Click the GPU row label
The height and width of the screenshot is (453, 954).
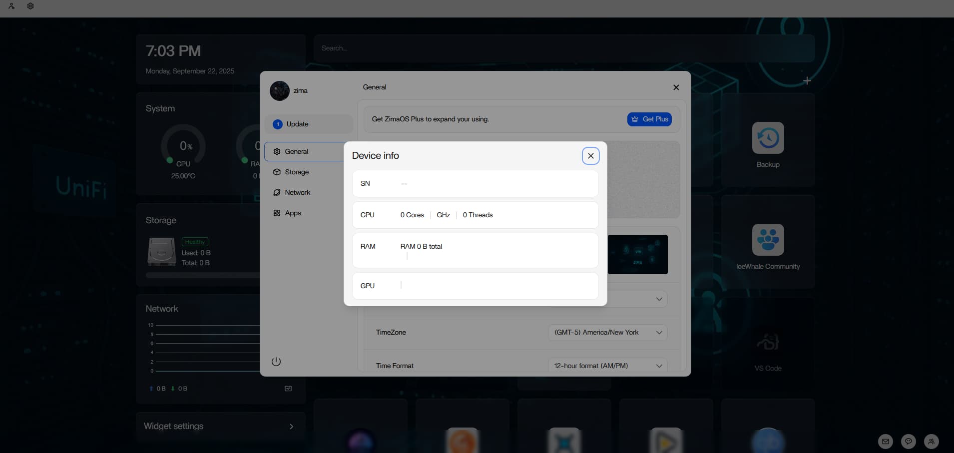[367, 286]
